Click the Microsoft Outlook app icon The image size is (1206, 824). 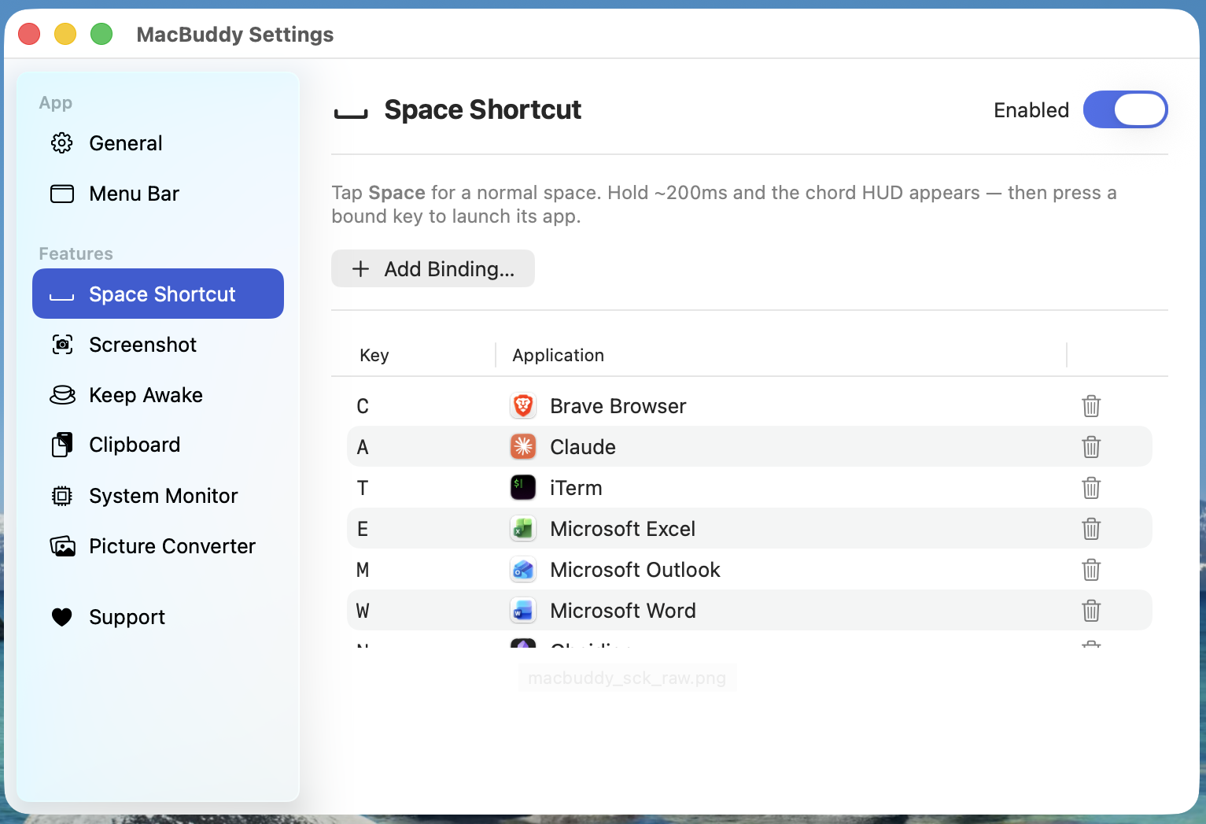click(x=523, y=570)
